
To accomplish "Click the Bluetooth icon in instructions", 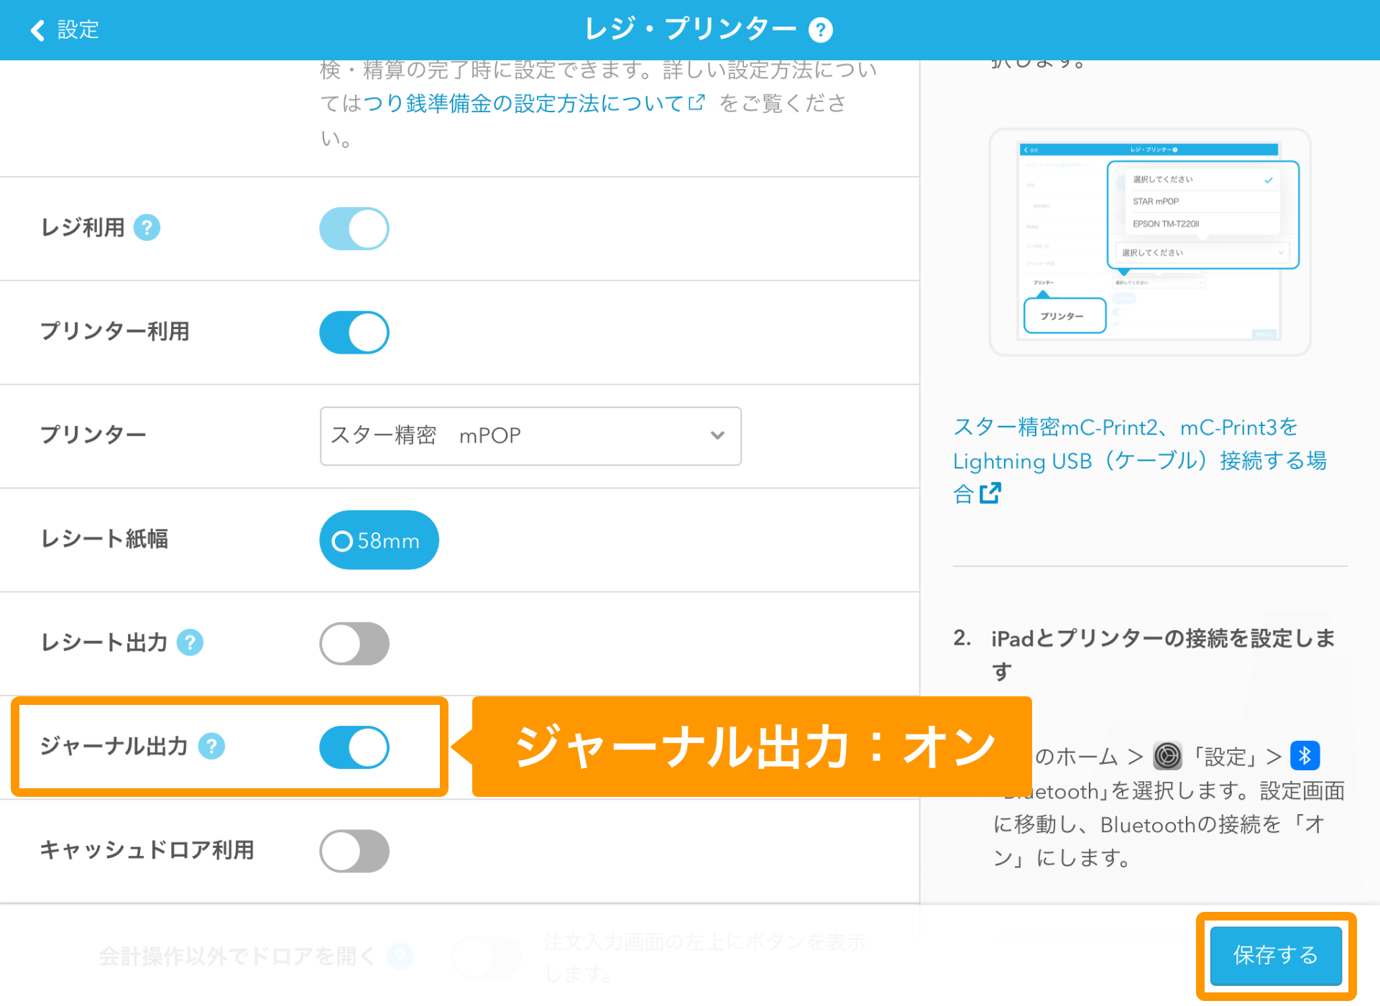I will click(1305, 756).
